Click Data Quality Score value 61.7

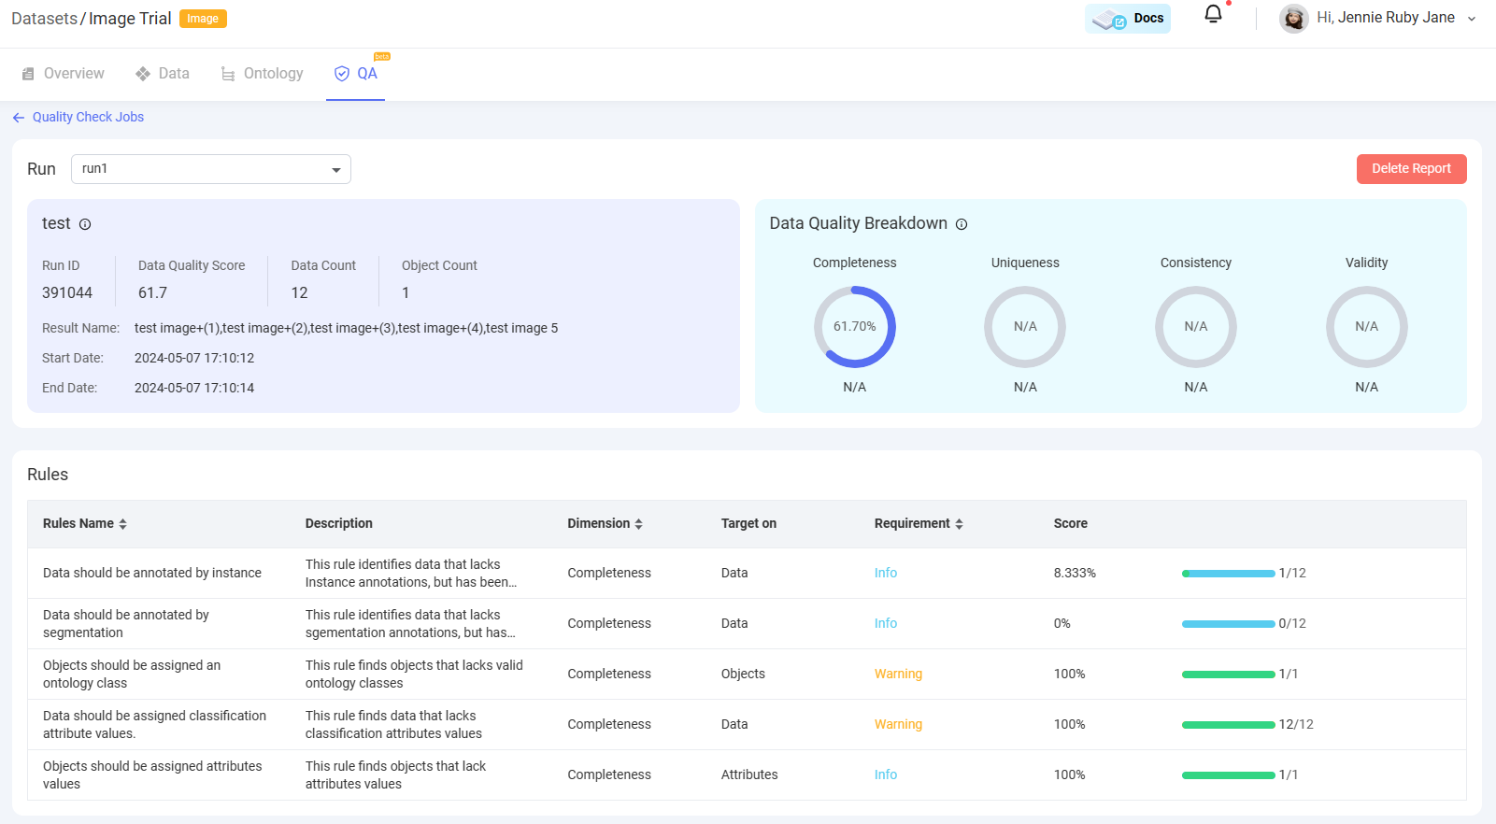tap(152, 293)
